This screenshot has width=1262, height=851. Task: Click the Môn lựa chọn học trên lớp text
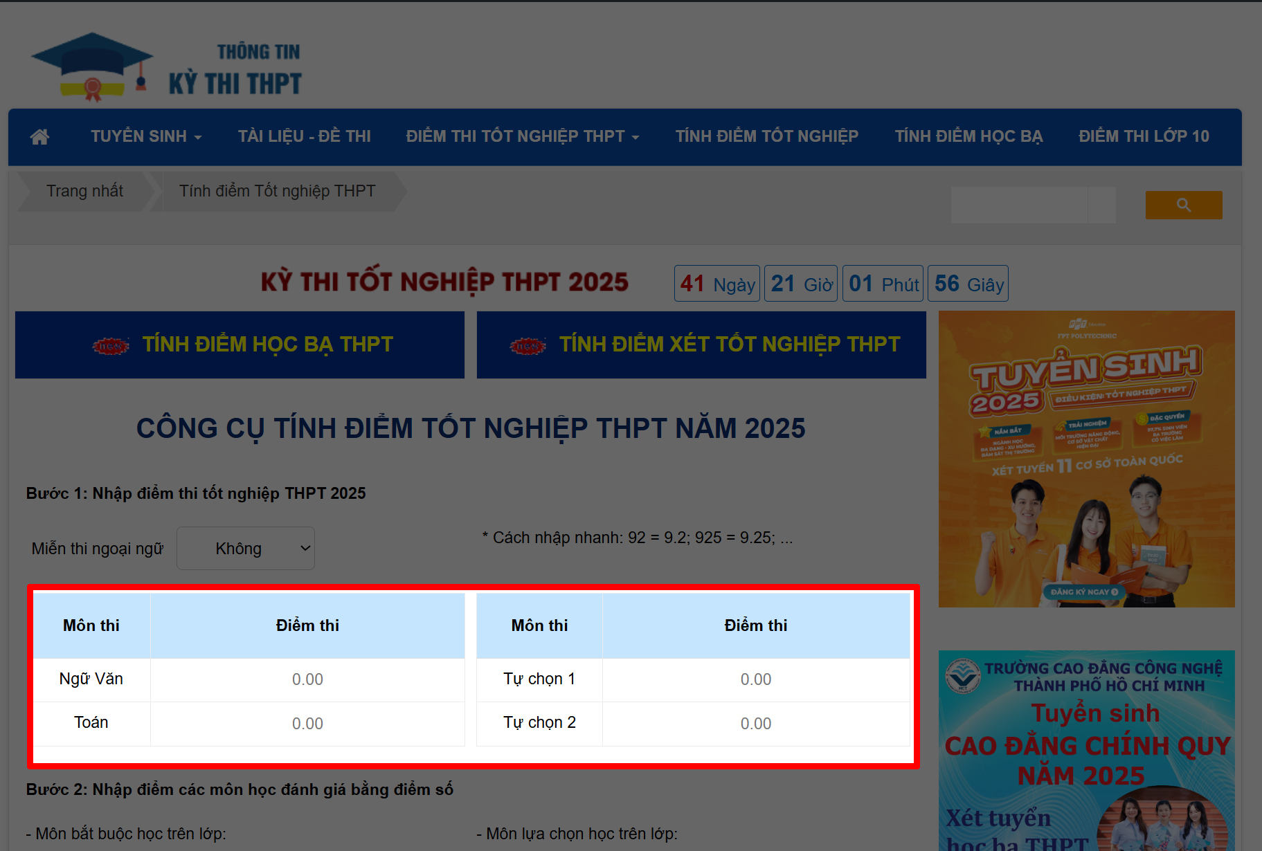click(577, 834)
